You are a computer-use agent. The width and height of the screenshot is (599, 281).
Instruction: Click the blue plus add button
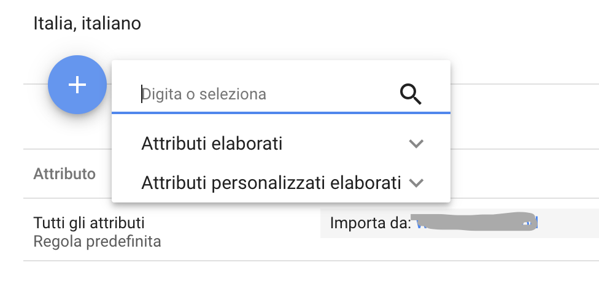(77, 85)
